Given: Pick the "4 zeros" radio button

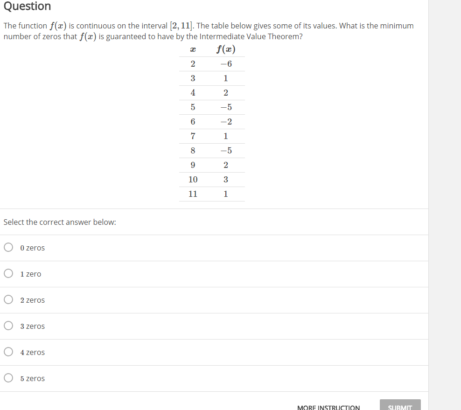Looking at the screenshot, I should coord(8,352).
